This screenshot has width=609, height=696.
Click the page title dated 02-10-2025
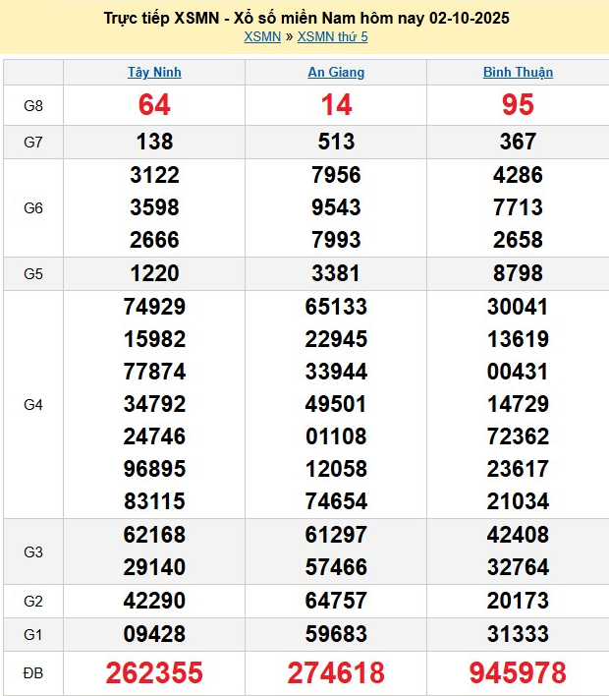(x=305, y=18)
